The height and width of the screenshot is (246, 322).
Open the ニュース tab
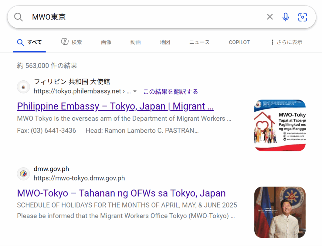tap(199, 43)
